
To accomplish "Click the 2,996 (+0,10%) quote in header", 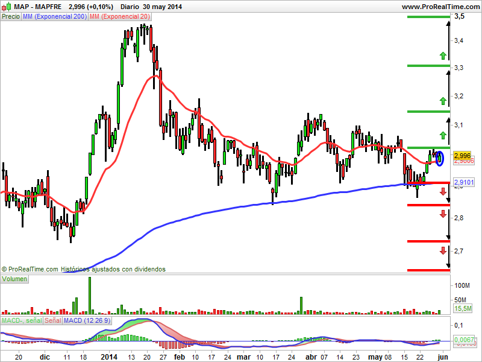I will pyautogui.click(x=91, y=7).
